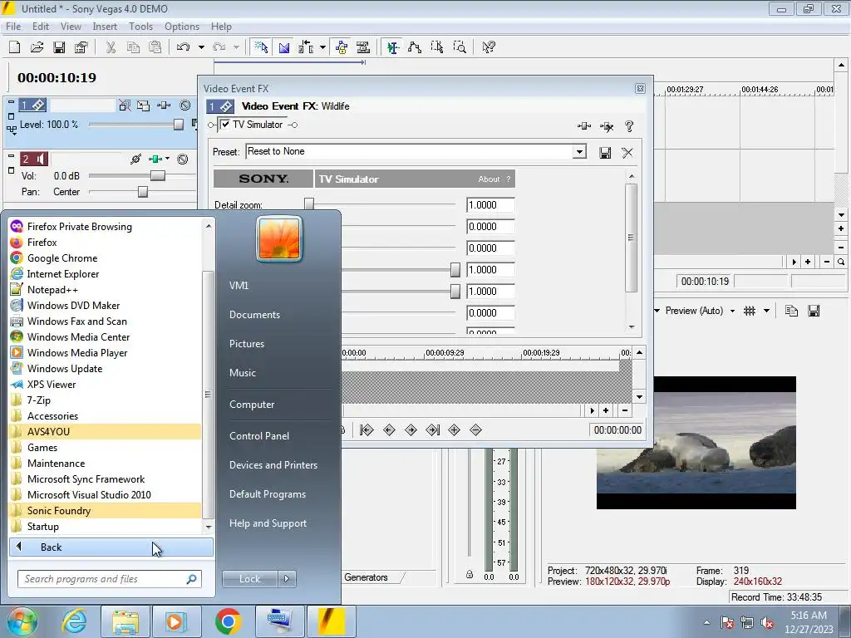
Task: Copy the selection using the toolbar copy icon
Action: [133, 47]
